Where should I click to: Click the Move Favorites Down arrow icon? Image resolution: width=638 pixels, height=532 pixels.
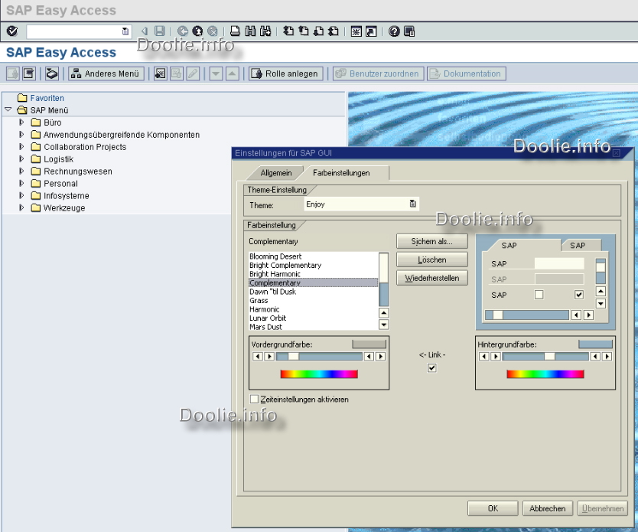coord(216,73)
